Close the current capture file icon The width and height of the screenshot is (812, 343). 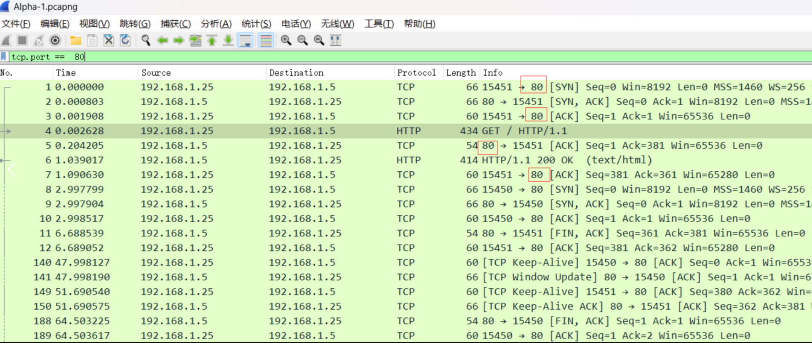click(x=109, y=40)
